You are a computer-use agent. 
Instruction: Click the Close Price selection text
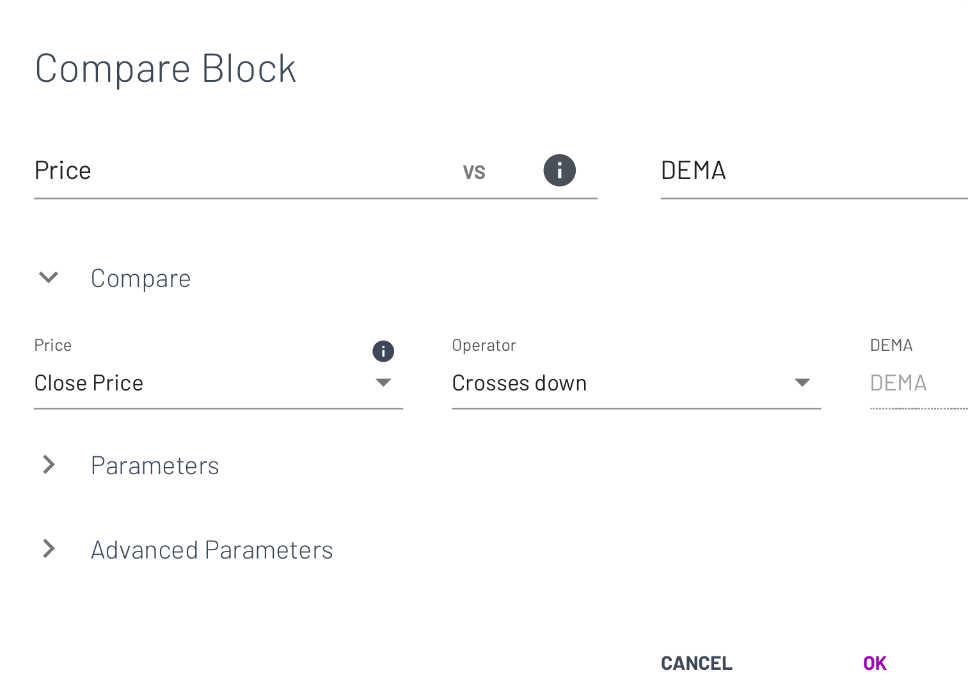(x=89, y=383)
